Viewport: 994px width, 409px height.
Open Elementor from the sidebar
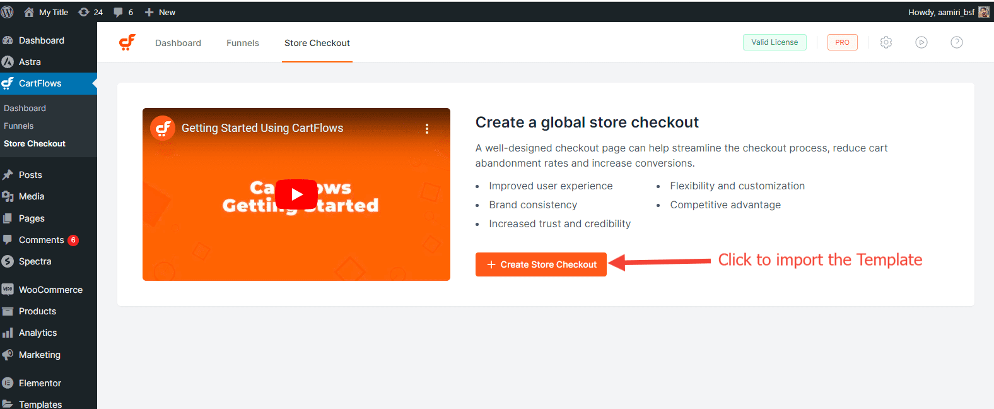[x=40, y=383]
